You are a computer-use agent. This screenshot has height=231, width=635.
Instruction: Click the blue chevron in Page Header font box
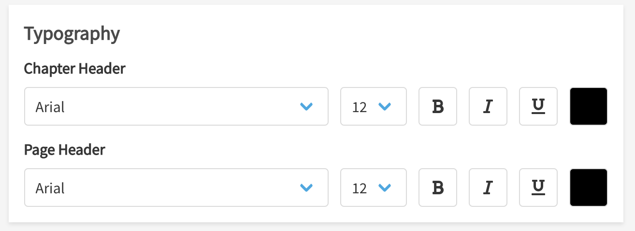306,188
